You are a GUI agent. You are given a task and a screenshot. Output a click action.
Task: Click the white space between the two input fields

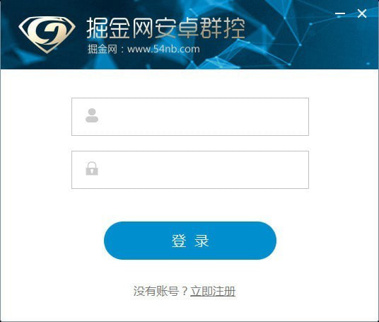point(190,143)
